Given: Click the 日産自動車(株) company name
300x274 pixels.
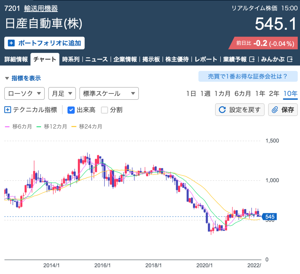Looking at the screenshot, I should point(44,23).
